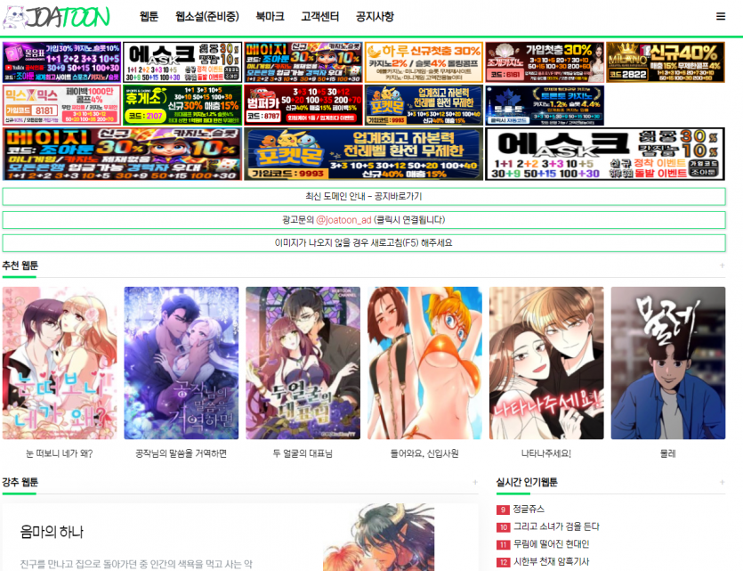The width and height of the screenshot is (743, 571).
Task: Expand 실시간 인기웹툰 plus icon
Action: pyautogui.click(x=723, y=482)
